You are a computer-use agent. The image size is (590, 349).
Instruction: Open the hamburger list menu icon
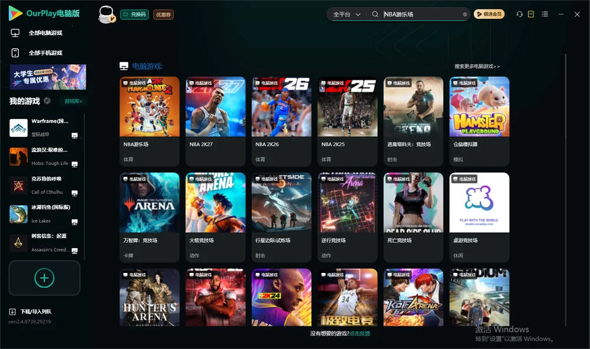(545, 14)
